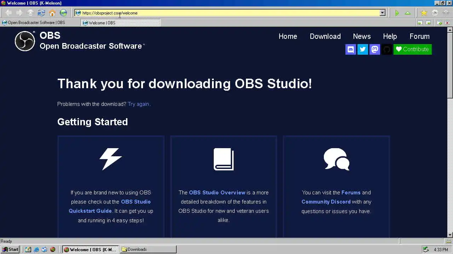Click the system tray network icon
The image size is (453, 254).
(426, 249)
